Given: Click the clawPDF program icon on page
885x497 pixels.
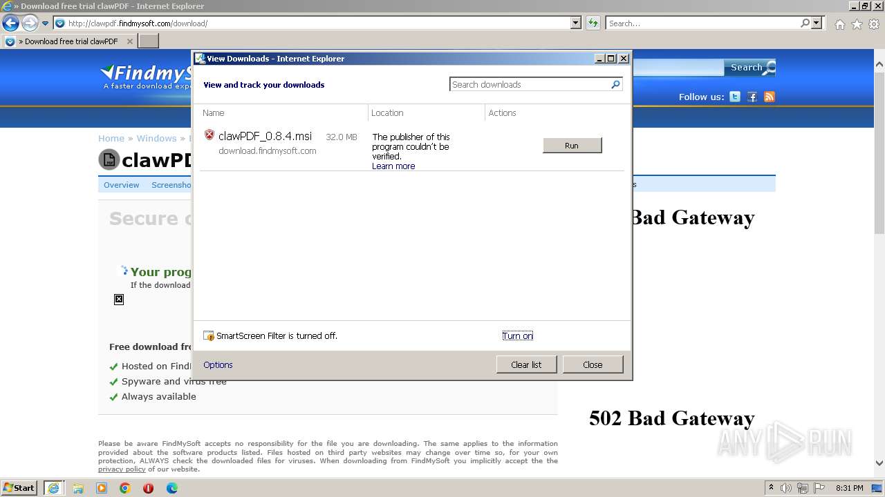Looking at the screenshot, I should pyautogui.click(x=109, y=159).
